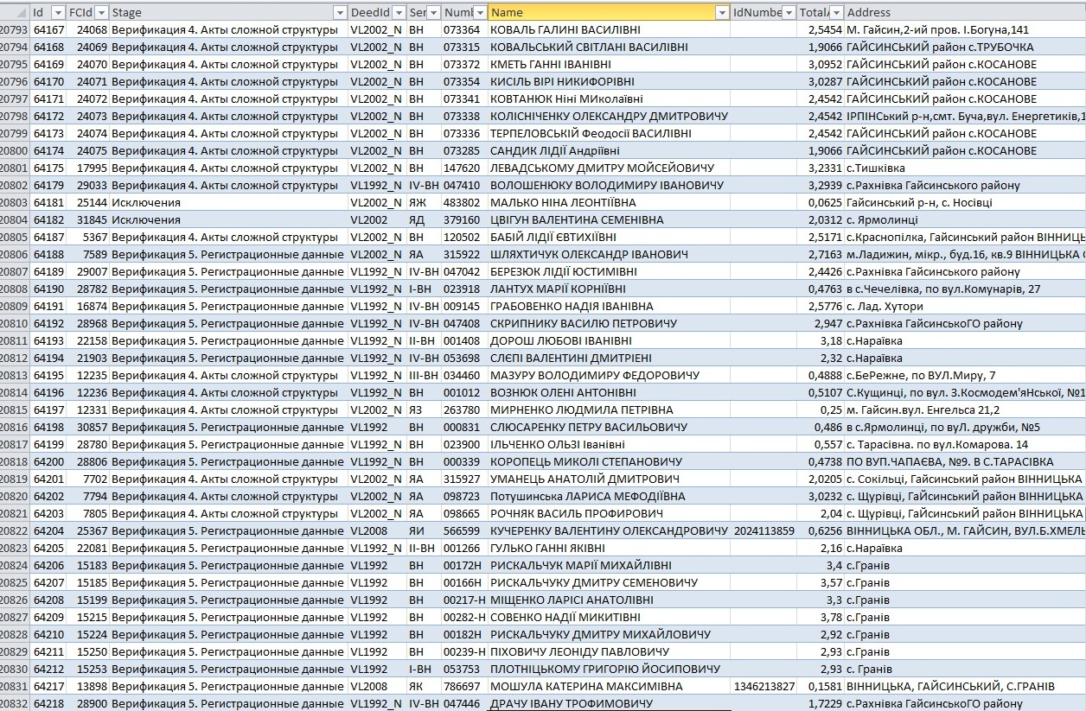
Task: Click name cell ЦВІГУН ВАЛЕНТИНА СЕМЕНІВНА
Action: [610, 220]
